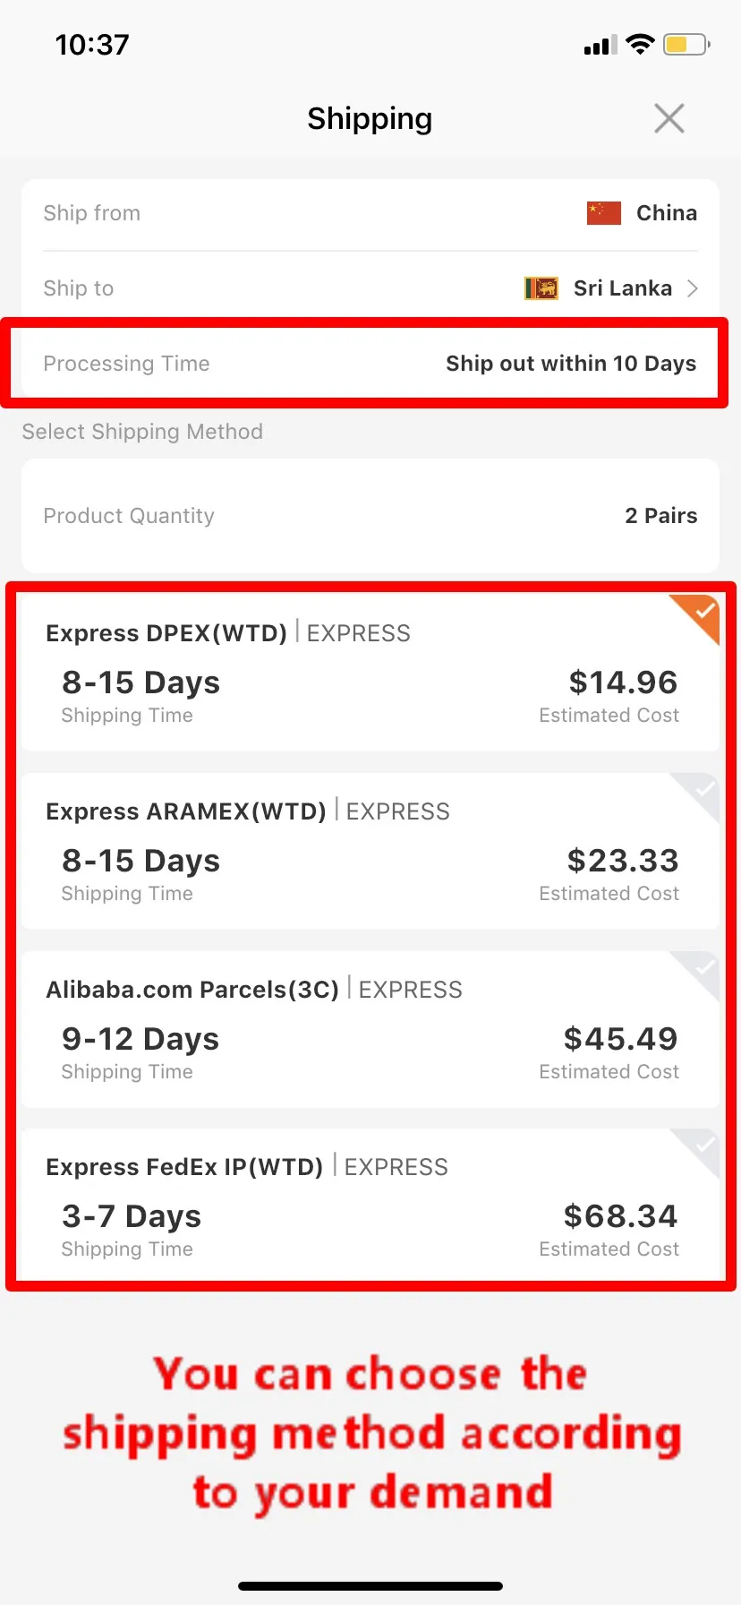Screen dimensions: 741x1605
Task: Tap the home indicator bar
Action: tap(370, 1586)
